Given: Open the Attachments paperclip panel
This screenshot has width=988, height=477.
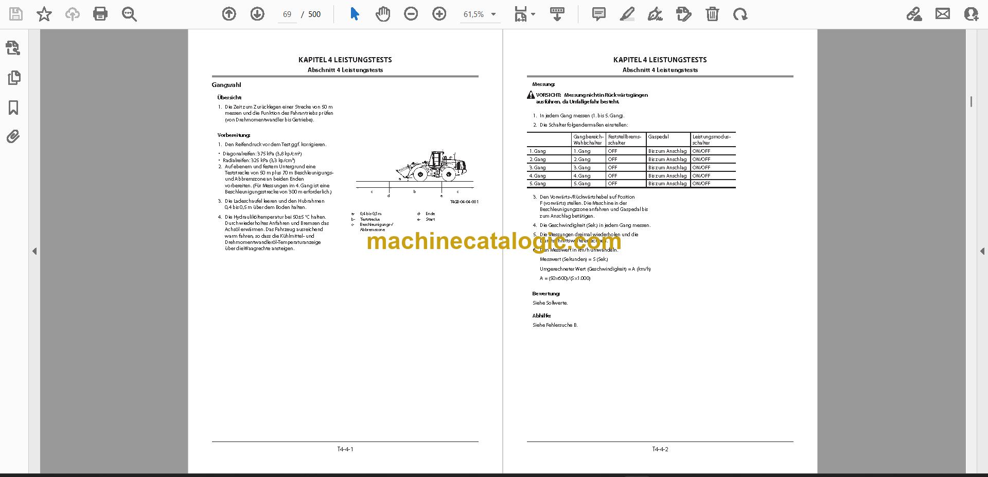Looking at the screenshot, I should coord(13,136).
